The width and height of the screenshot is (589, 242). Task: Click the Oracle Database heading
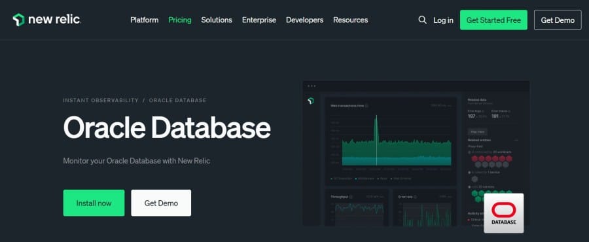pos(167,127)
